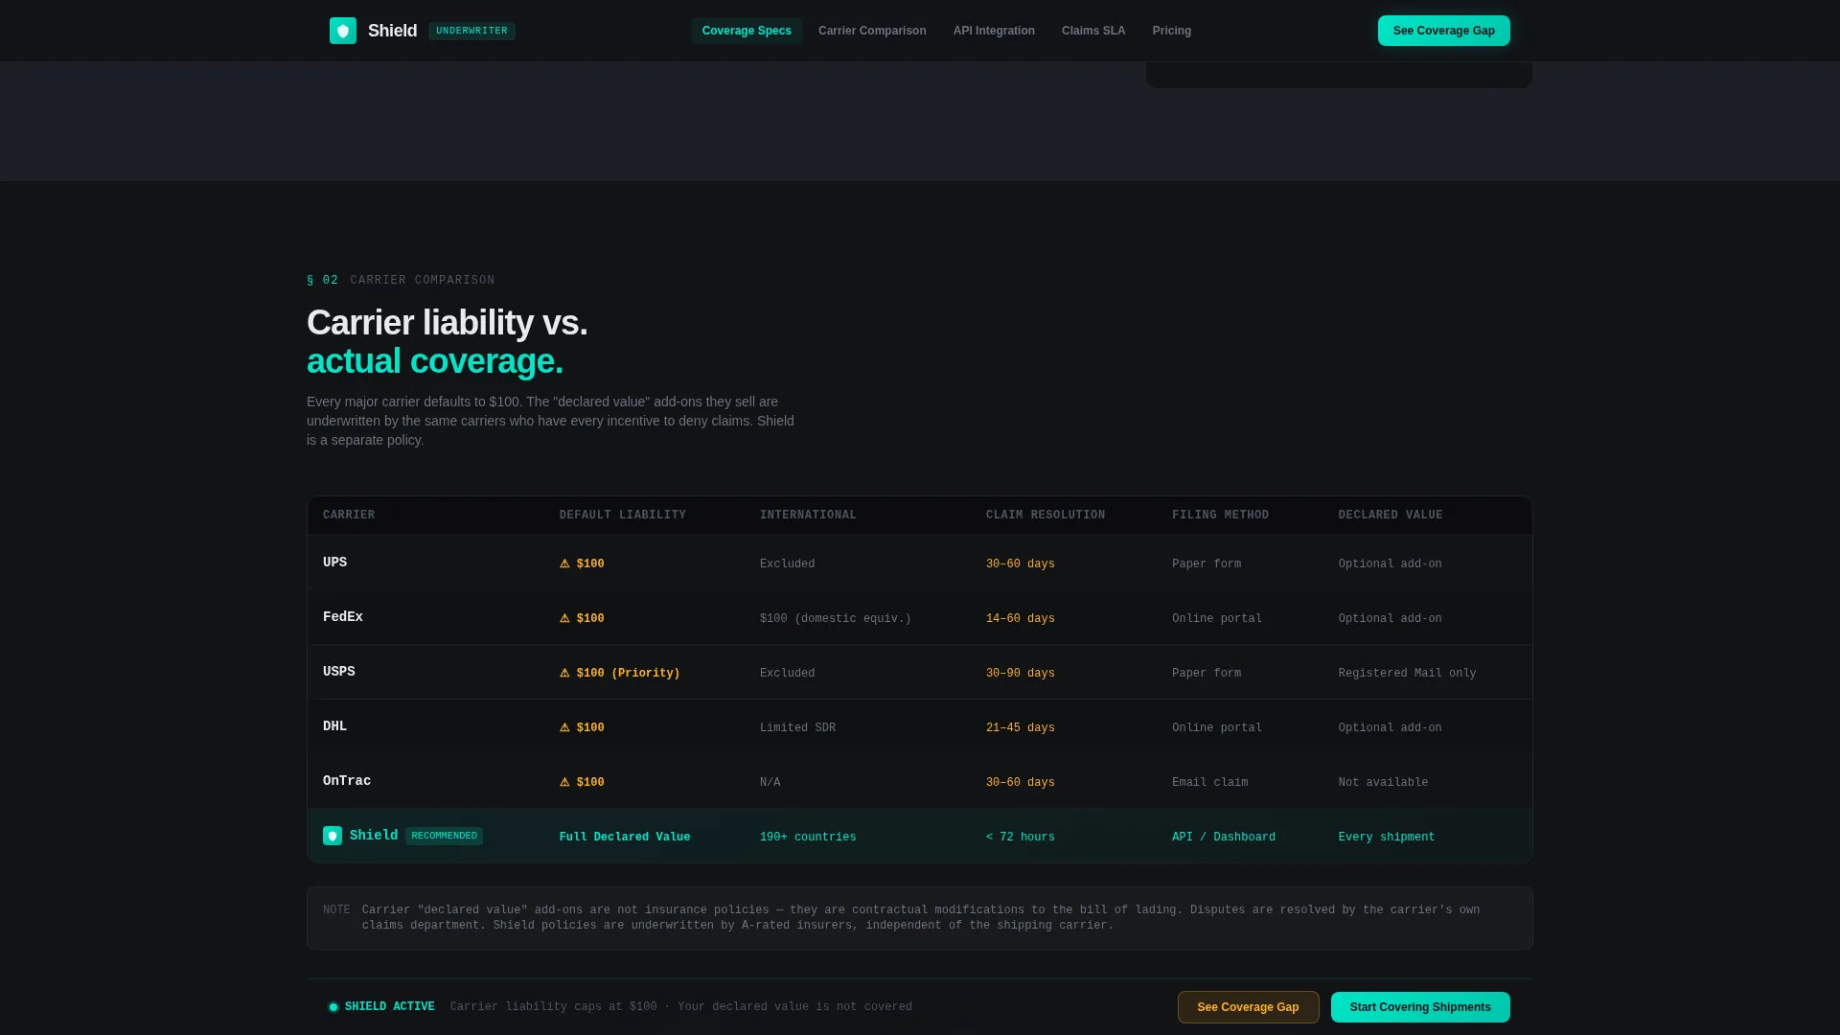
Task: Click the warning icon in USPS row
Action: point(564,673)
